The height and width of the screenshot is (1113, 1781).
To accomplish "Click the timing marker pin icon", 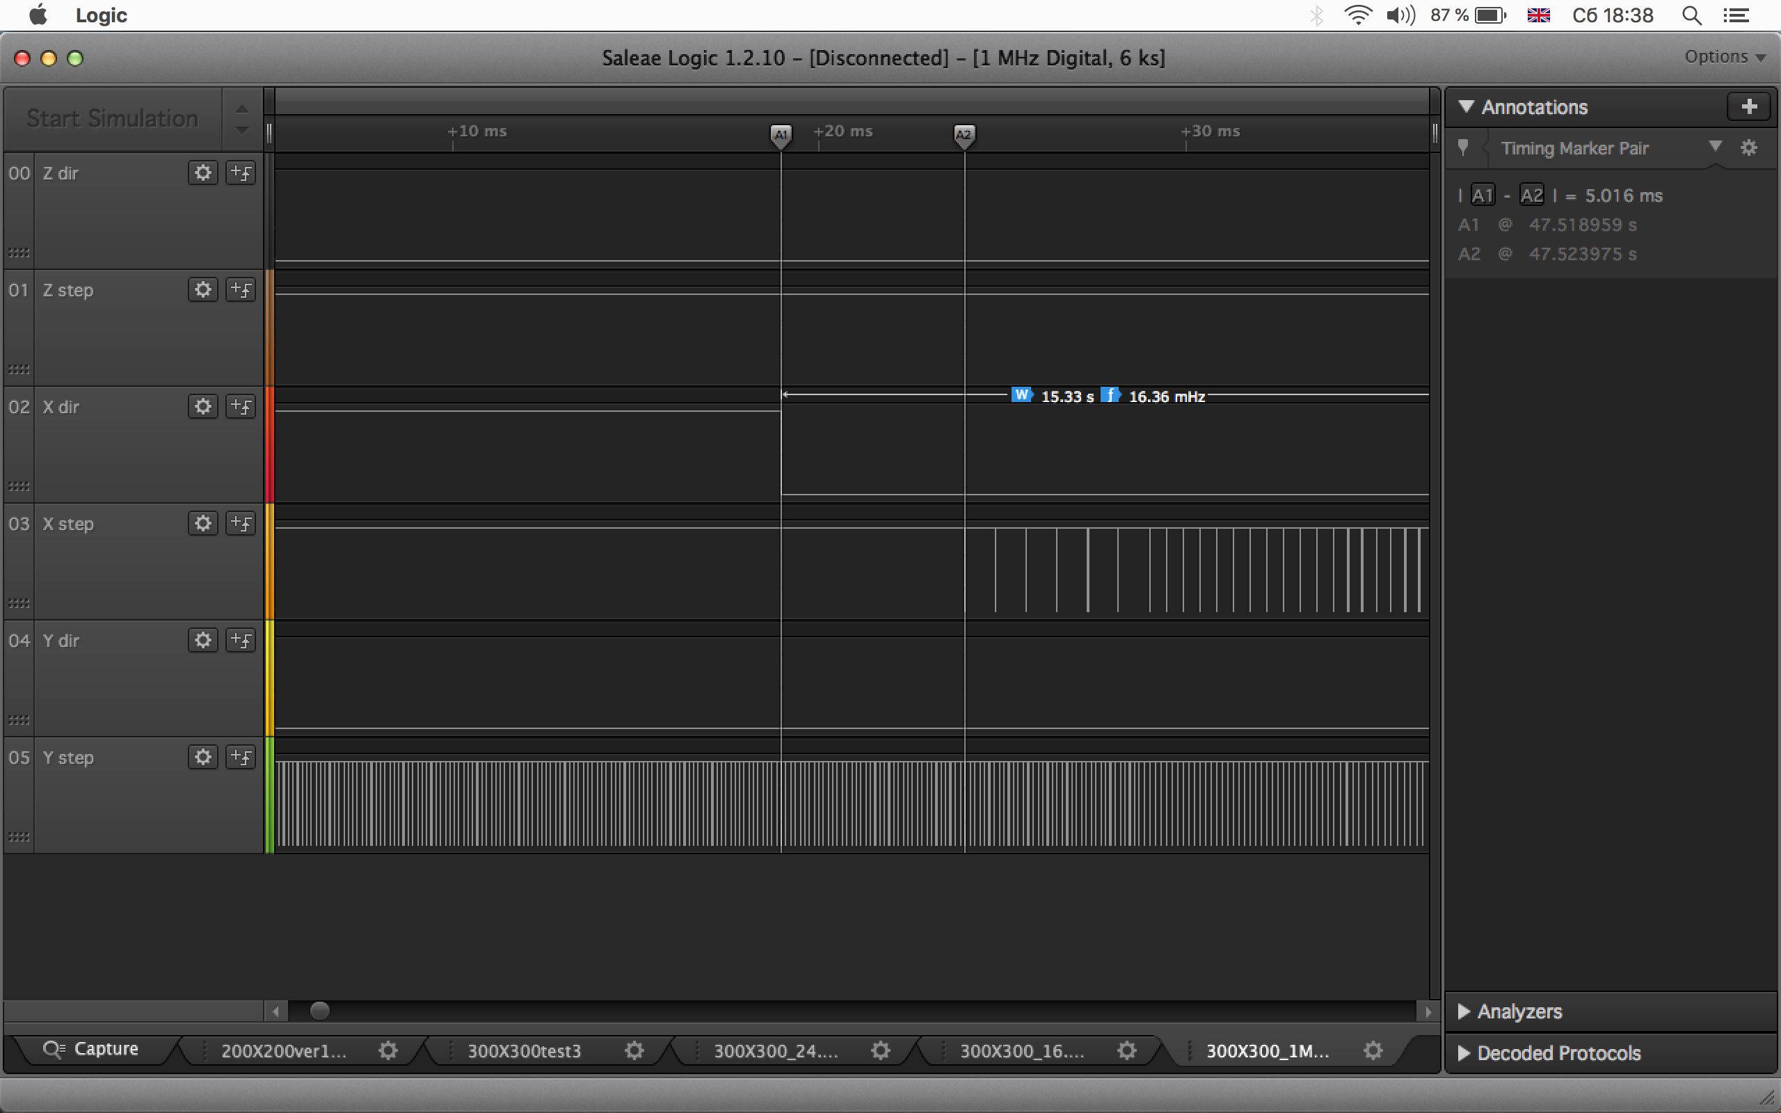I will click(x=1463, y=148).
